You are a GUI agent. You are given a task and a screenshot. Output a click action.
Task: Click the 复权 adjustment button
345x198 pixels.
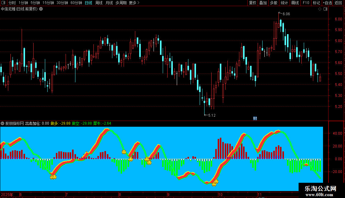[252, 3]
